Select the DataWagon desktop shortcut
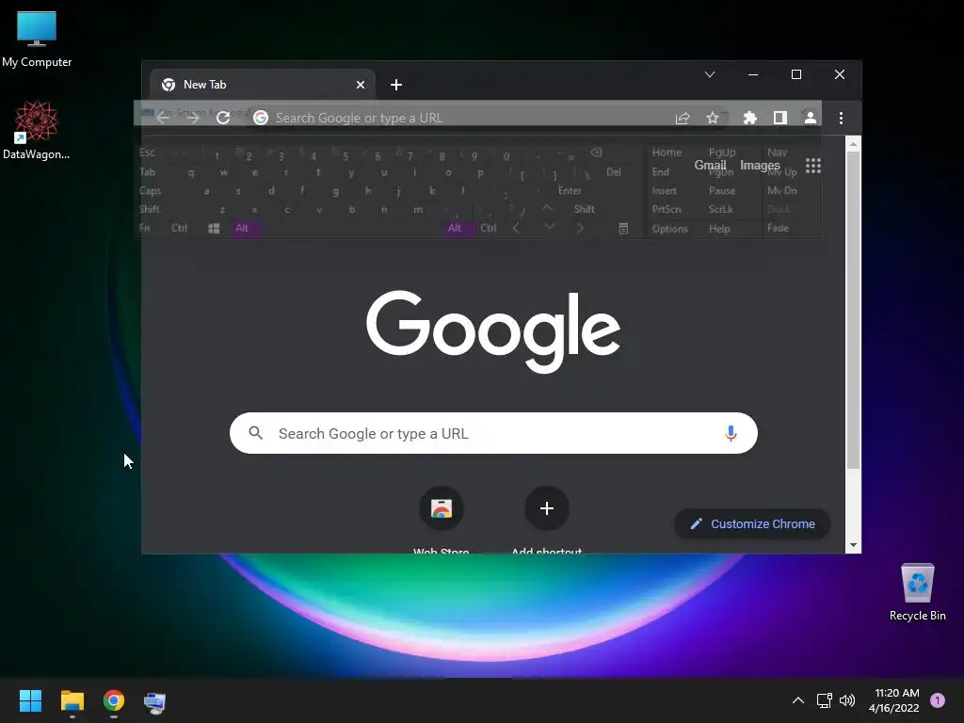This screenshot has height=723, width=964. 37,130
